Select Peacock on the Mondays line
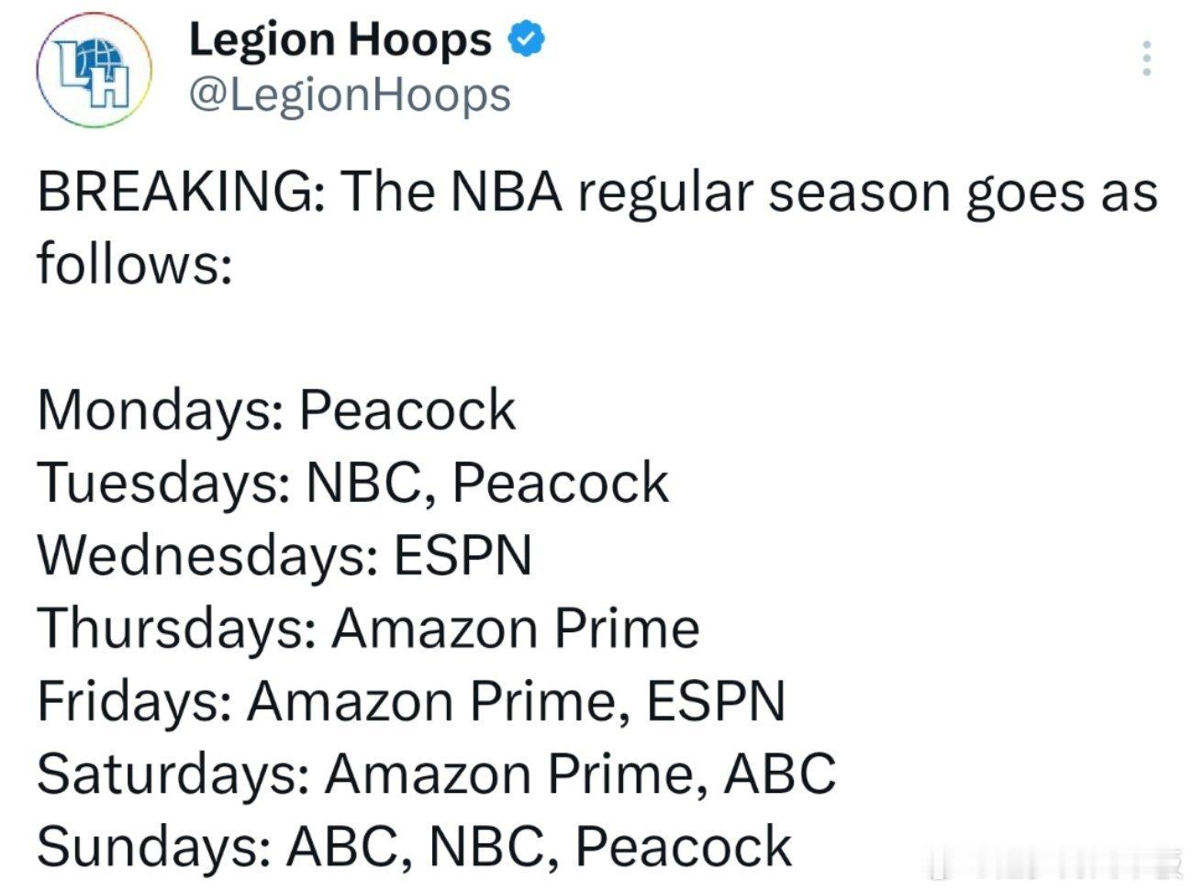1193x892 pixels. (x=408, y=410)
